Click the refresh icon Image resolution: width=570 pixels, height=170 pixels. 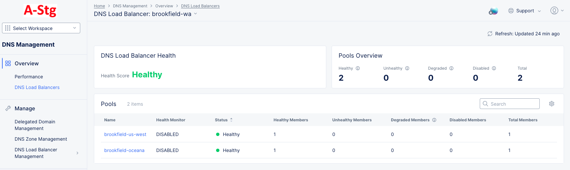(490, 34)
